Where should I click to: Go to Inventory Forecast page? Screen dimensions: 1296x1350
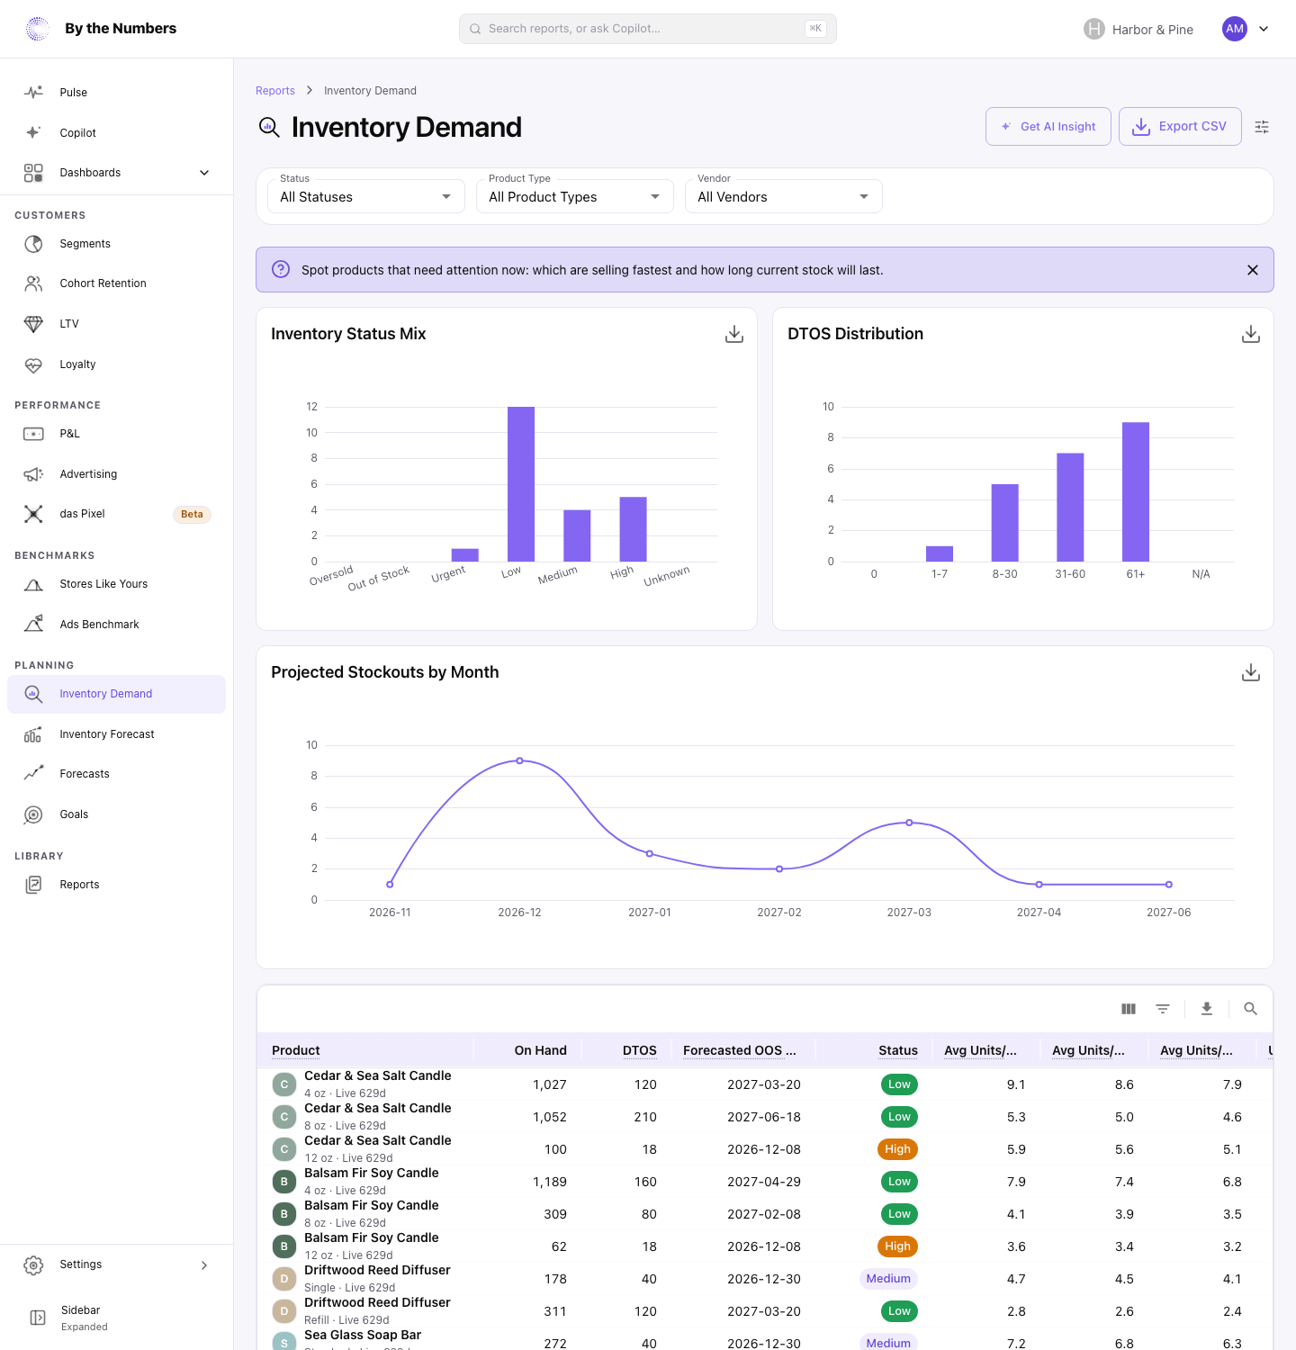coord(117,734)
